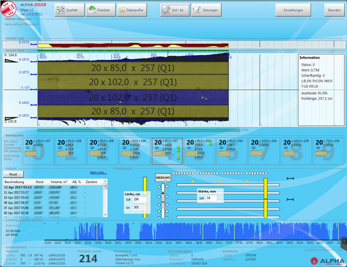Select the 12 Apr 2017 03:13 statistics row
The height and width of the screenshot is (267, 347).
17,187
